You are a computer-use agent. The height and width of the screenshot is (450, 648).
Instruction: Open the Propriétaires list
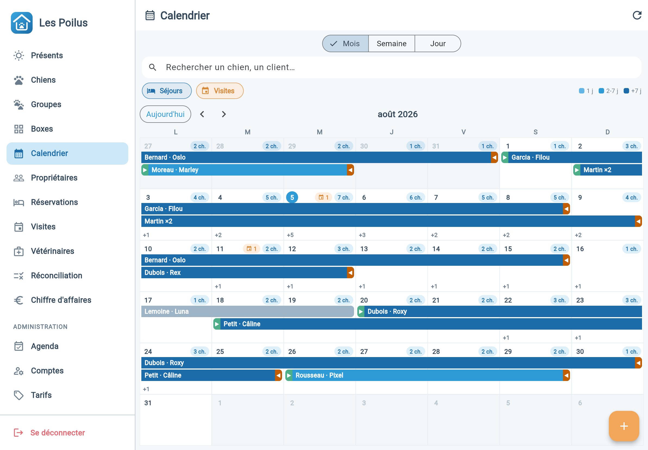pyautogui.click(x=67, y=178)
